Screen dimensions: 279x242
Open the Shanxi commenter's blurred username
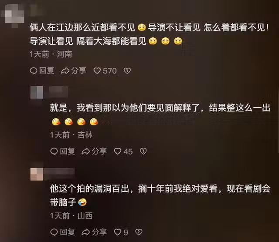[59, 172]
